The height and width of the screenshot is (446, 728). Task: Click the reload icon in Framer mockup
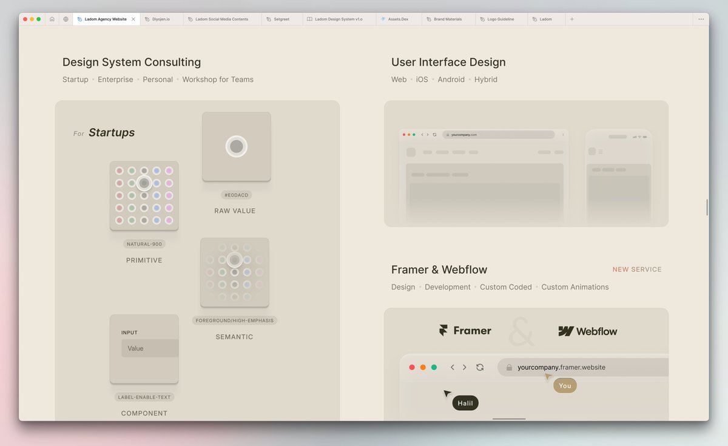tap(480, 367)
